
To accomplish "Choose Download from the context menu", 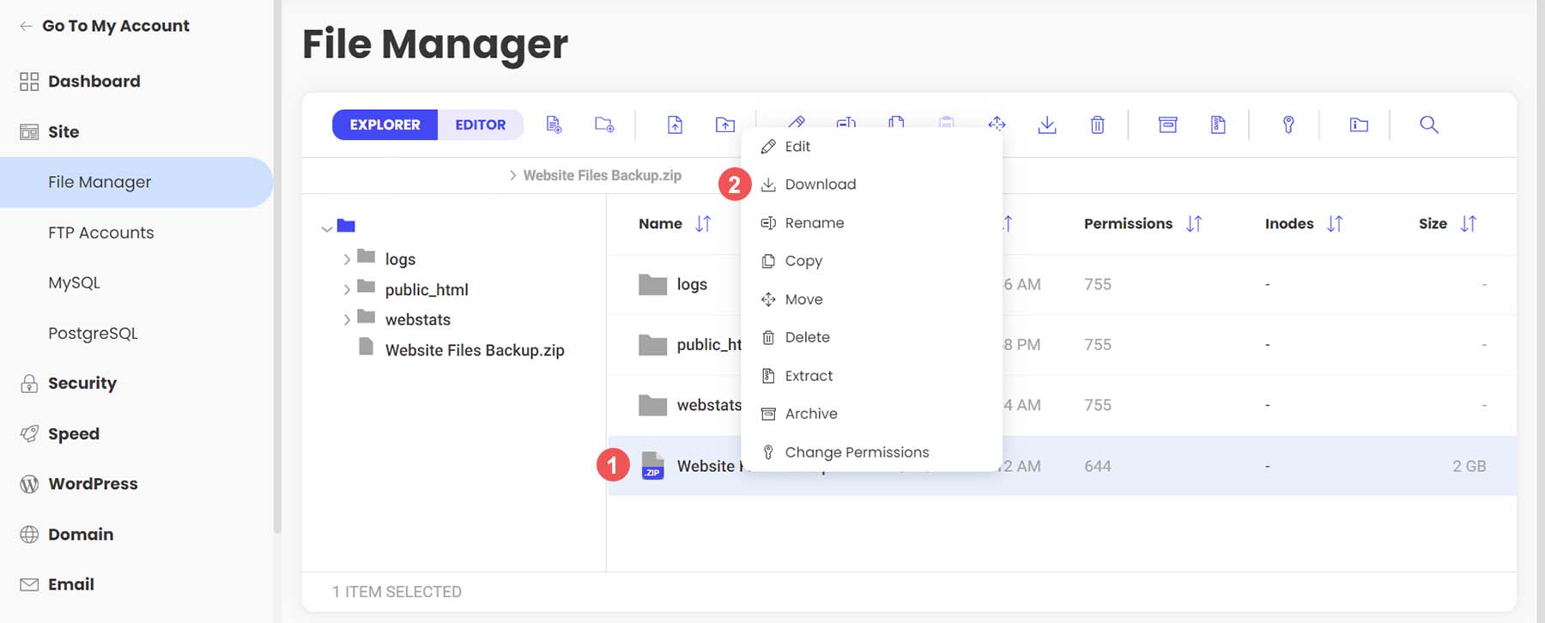I will coord(820,184).
